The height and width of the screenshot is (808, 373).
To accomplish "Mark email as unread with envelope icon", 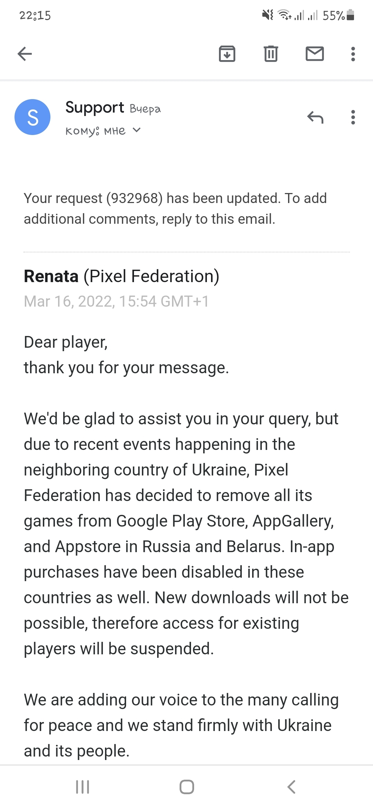I will tap(315, 54).
